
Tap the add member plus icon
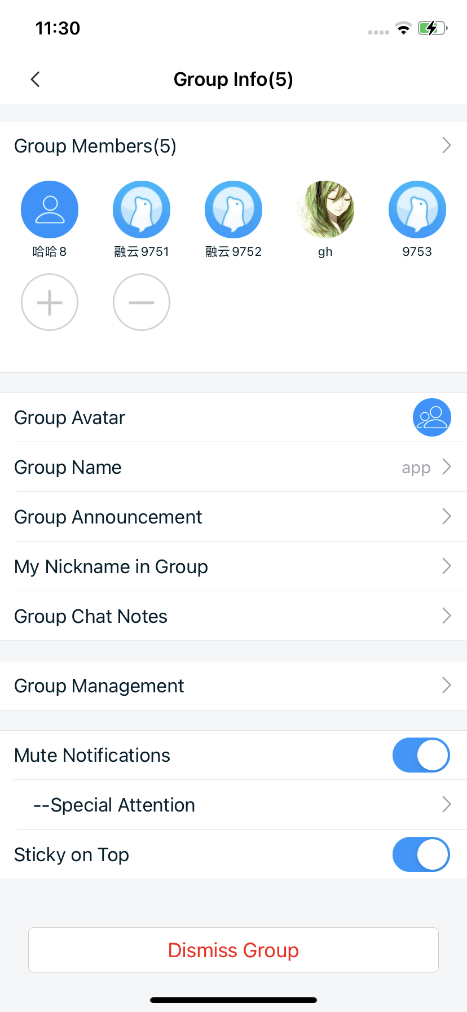pyautogui.click(x=50, y=302)
